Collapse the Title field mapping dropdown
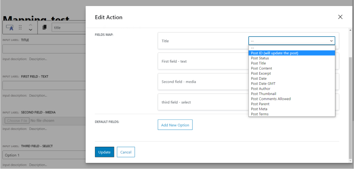The height and width of the screenshot is (169, 354). tap(292, 41)
